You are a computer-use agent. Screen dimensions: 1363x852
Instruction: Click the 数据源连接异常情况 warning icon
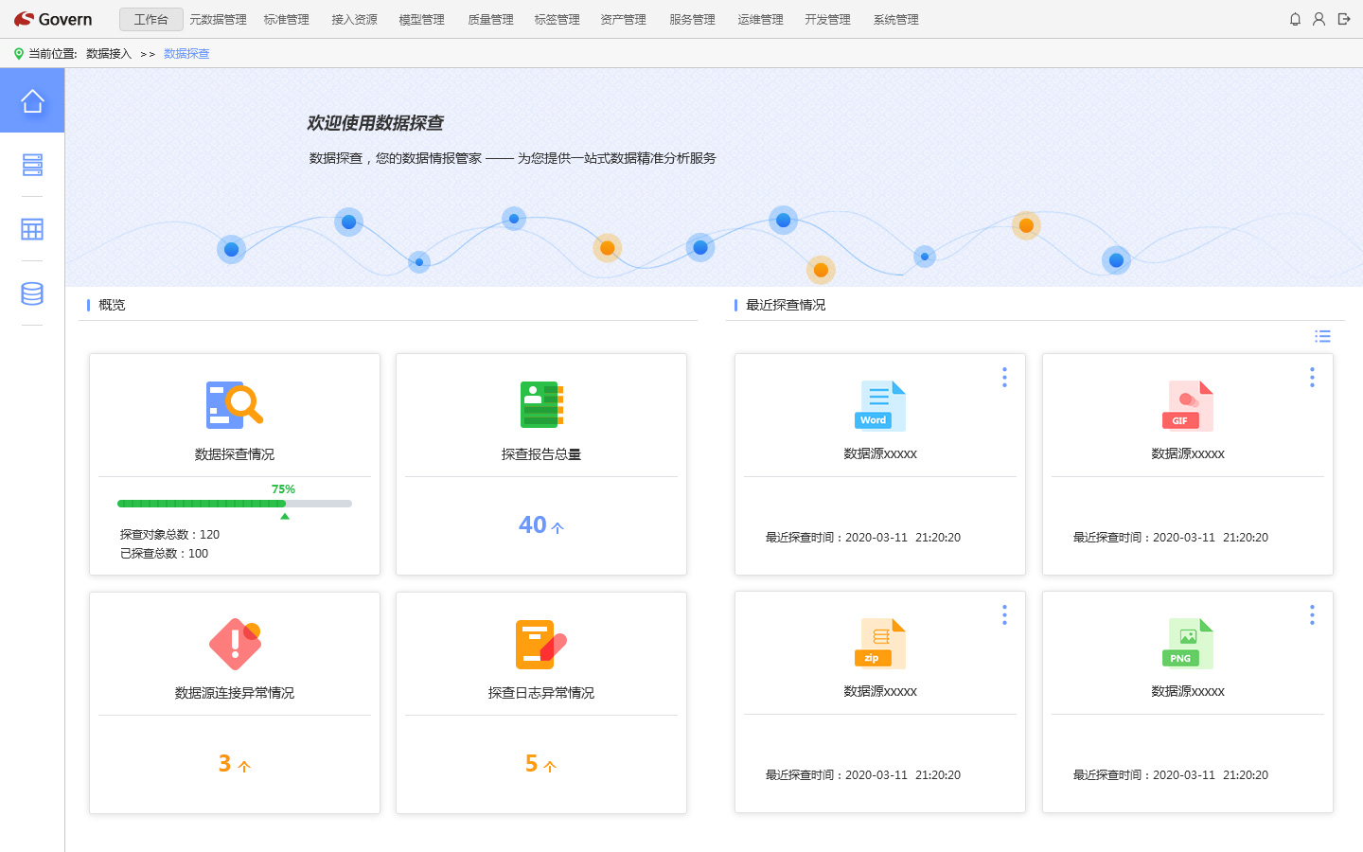click(x=235, y=644)
